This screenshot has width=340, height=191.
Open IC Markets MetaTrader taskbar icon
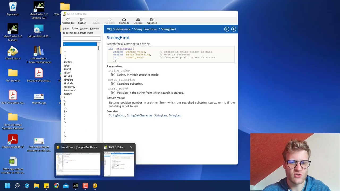pyautogui.click(x=75, y=186)
